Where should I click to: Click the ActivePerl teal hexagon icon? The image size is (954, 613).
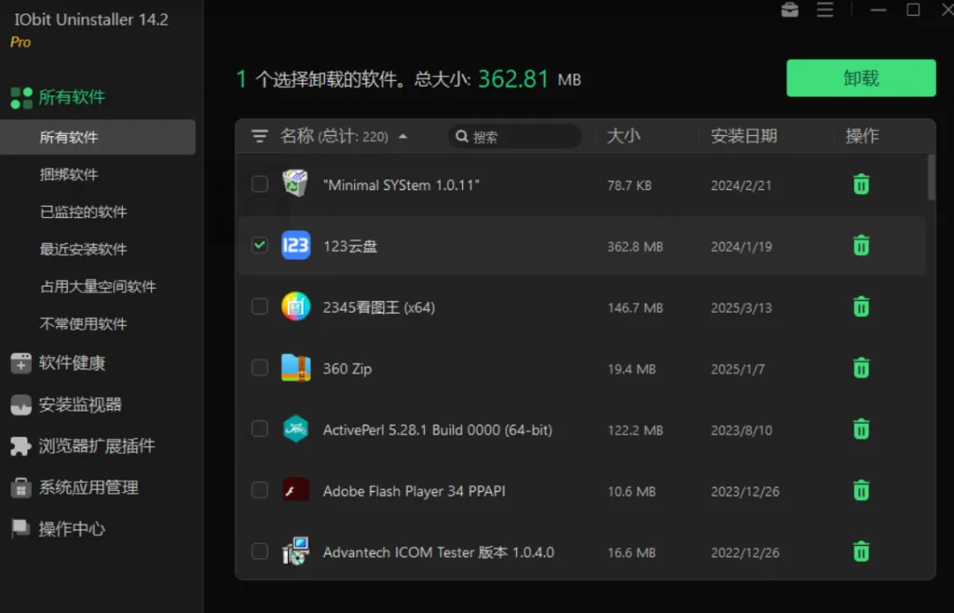tap(296, 428)
